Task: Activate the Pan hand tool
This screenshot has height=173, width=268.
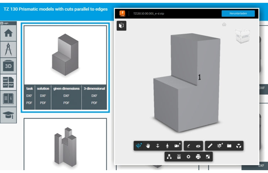Action: [x=148, y=146]
